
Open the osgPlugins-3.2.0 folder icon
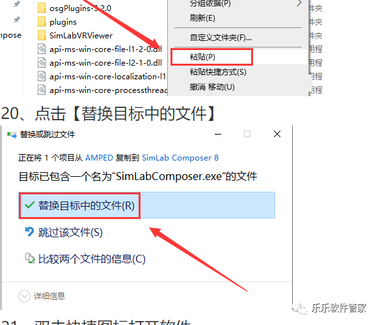pyautogui.click(x=42, y=8)
